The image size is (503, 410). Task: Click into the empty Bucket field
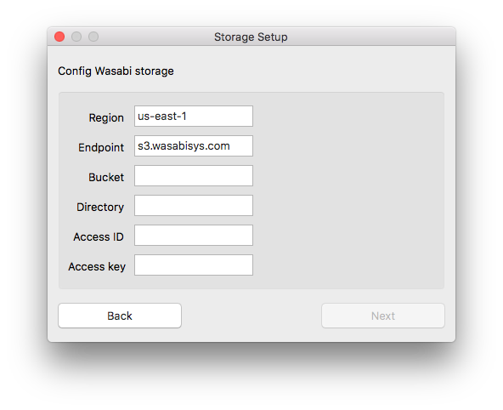[x=194, y=175]
